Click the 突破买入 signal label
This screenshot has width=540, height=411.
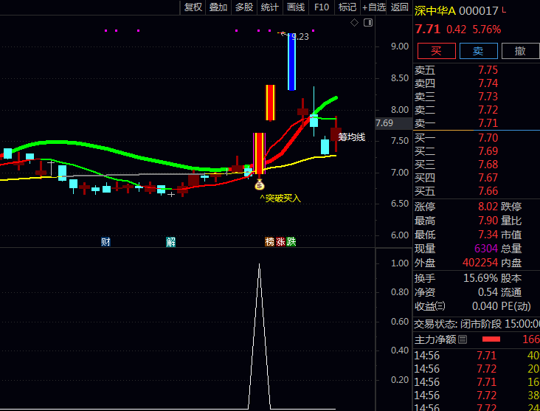[280, 198]
